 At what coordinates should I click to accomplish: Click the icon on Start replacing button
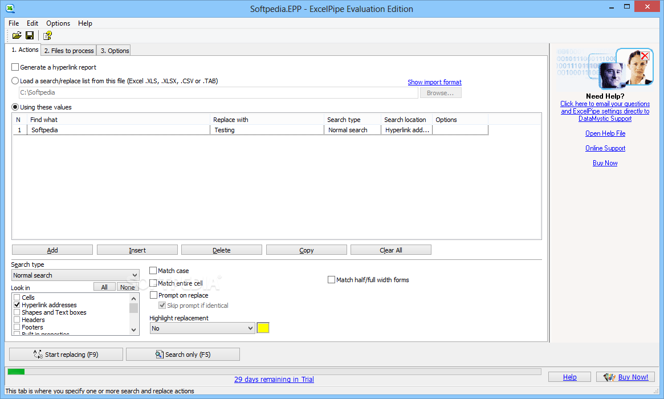click(38, 354)
